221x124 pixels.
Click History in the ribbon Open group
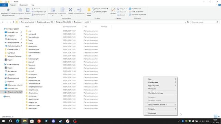click(121, 15)
